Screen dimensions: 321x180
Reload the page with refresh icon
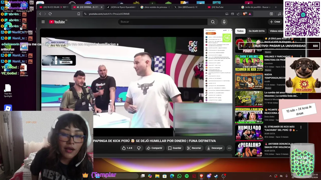click(50, 14)
